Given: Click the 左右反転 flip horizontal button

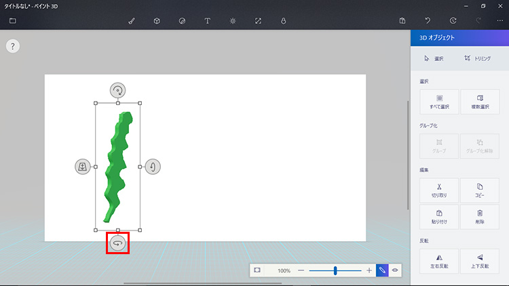Looking at the screenshot, I should coord(439,261).
